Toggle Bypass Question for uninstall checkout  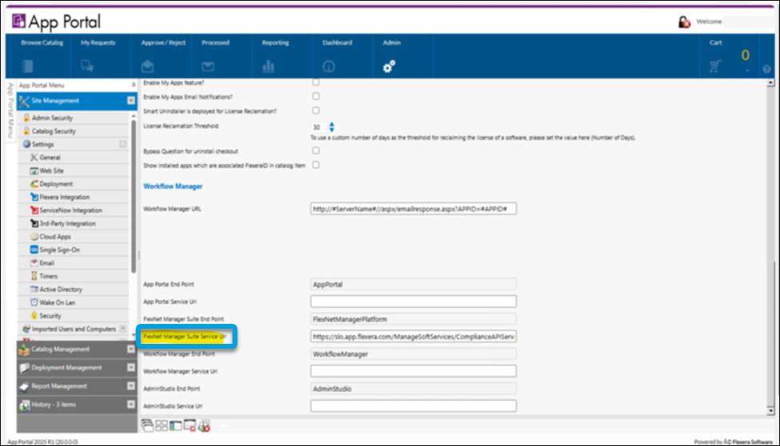pyautogui.click(x=316, y=151)
